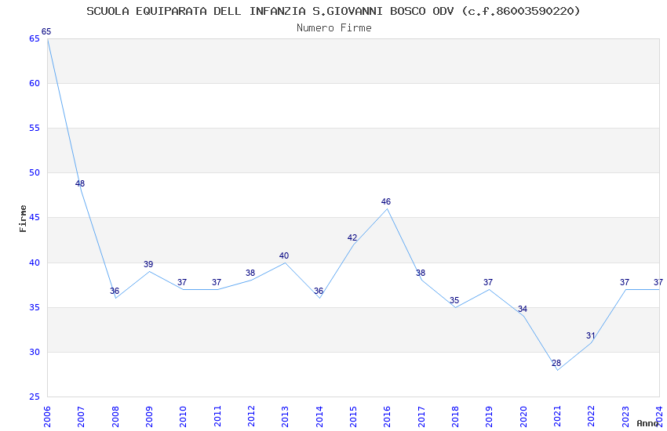Select the 25 tick on the y-axis
Screen dimensions: 667x431
35,397
